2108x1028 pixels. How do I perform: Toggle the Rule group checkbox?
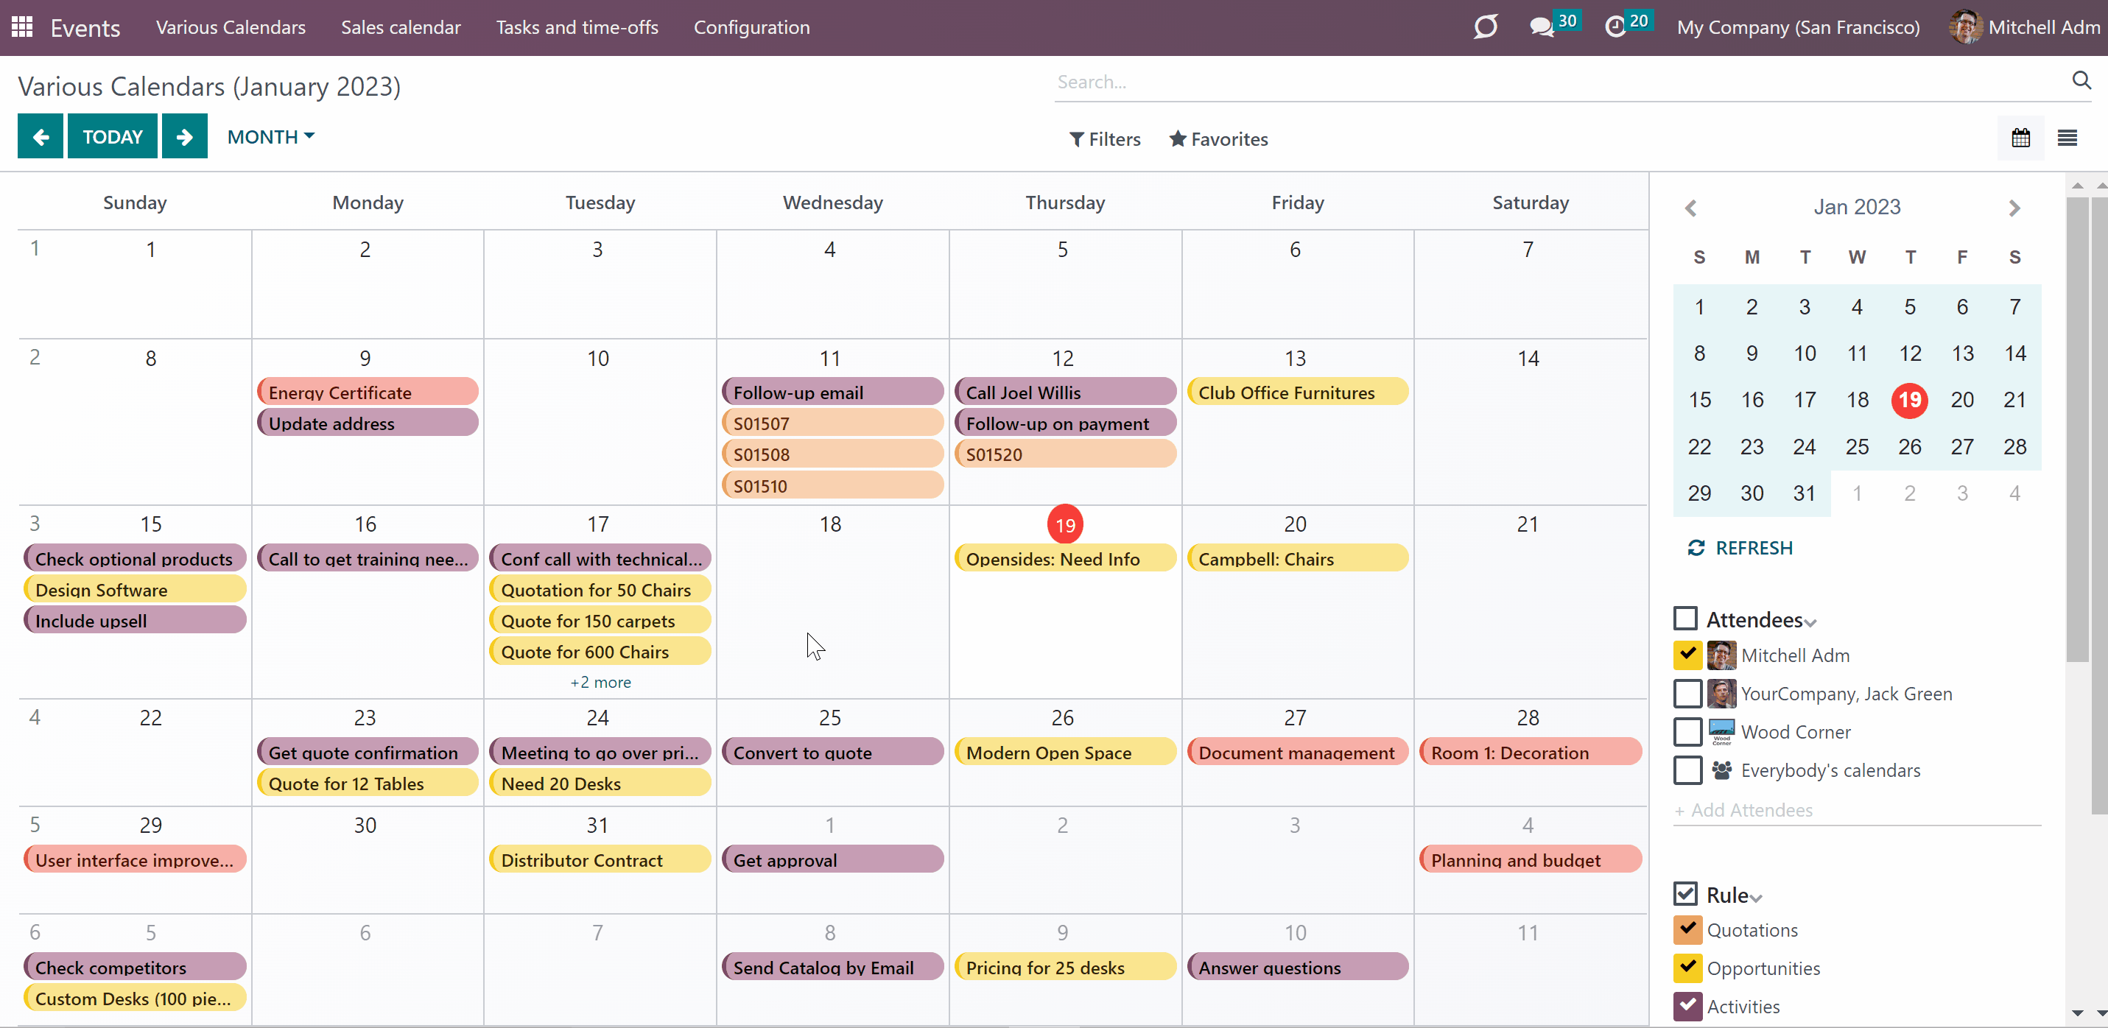pyautogui.click(x=1685, y=893)
